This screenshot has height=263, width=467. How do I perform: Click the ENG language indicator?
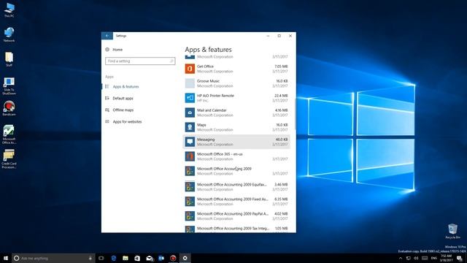434,258
